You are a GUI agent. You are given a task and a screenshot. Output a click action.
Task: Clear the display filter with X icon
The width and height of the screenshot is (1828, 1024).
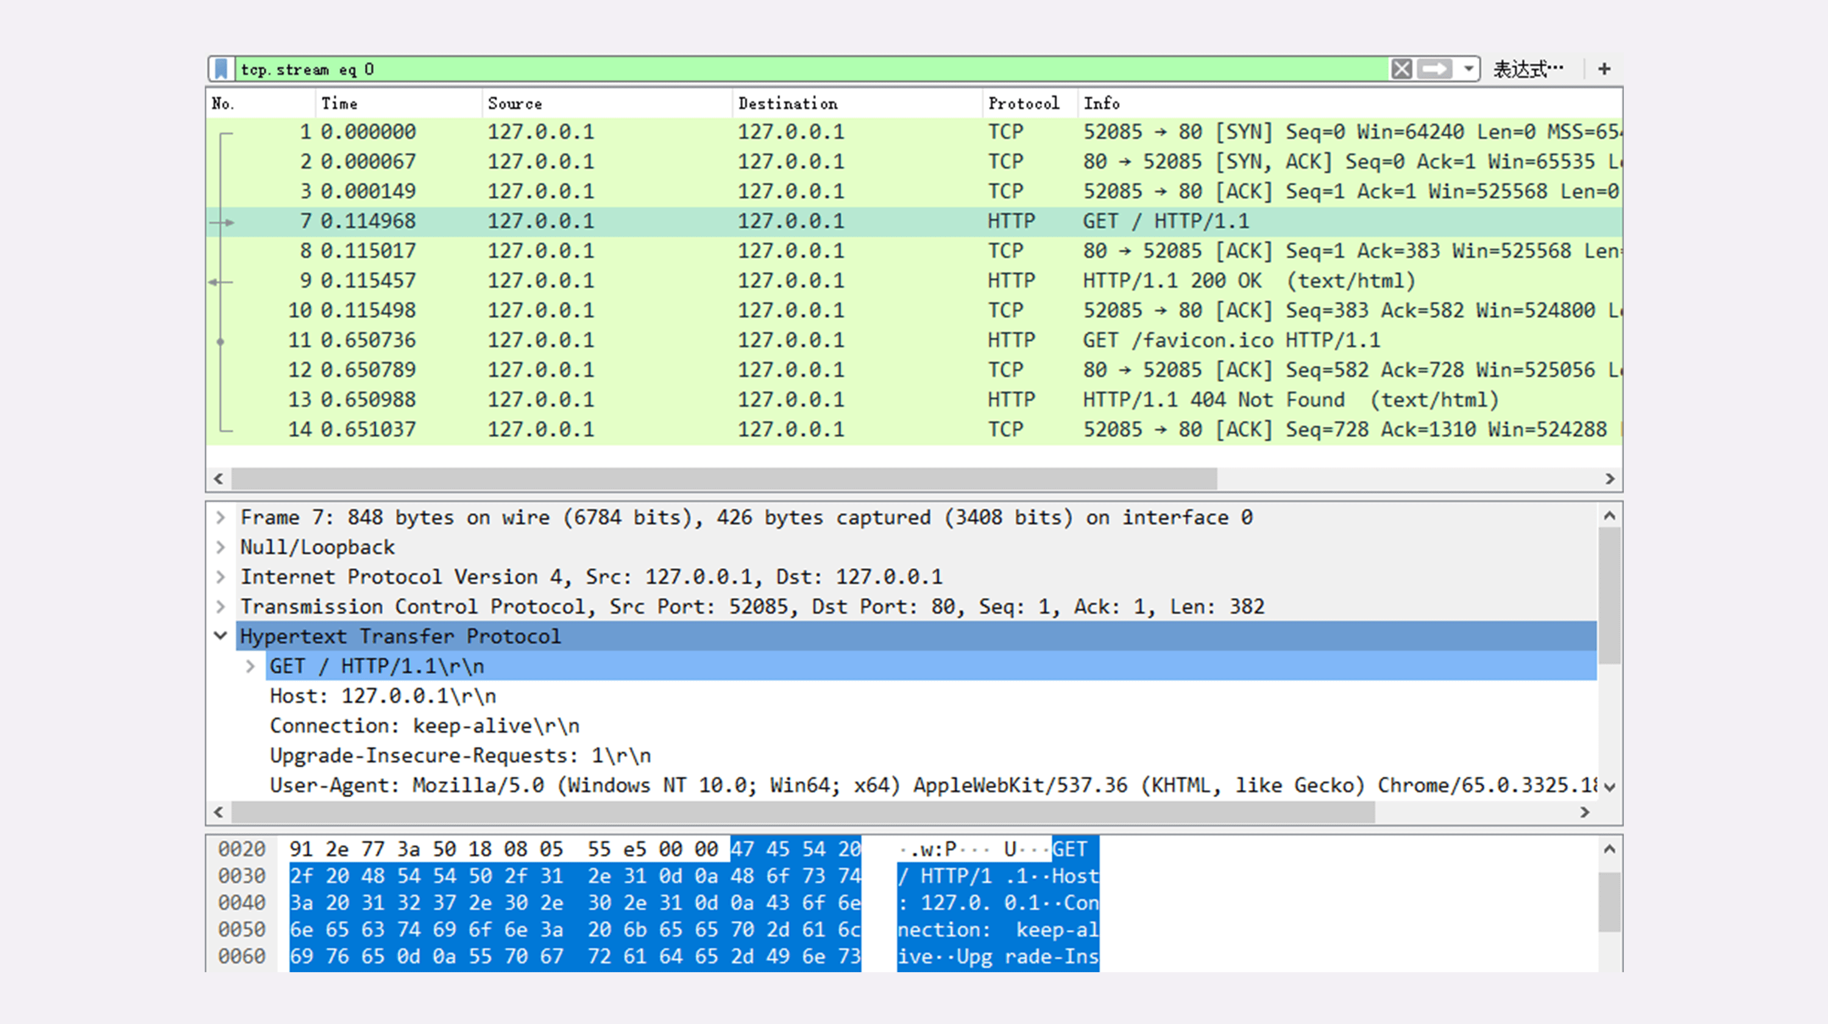1401,69
